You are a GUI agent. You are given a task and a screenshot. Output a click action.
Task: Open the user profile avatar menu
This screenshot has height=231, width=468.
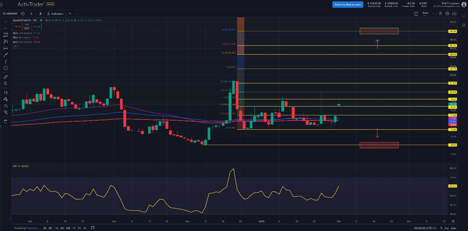tap(463, 4)
